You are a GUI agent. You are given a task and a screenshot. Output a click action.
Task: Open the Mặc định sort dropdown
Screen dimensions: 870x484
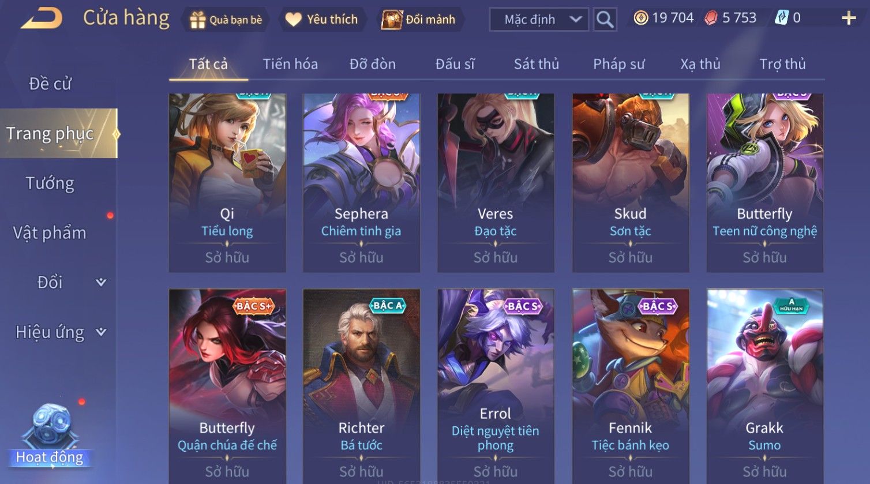(x=539, y=20)
